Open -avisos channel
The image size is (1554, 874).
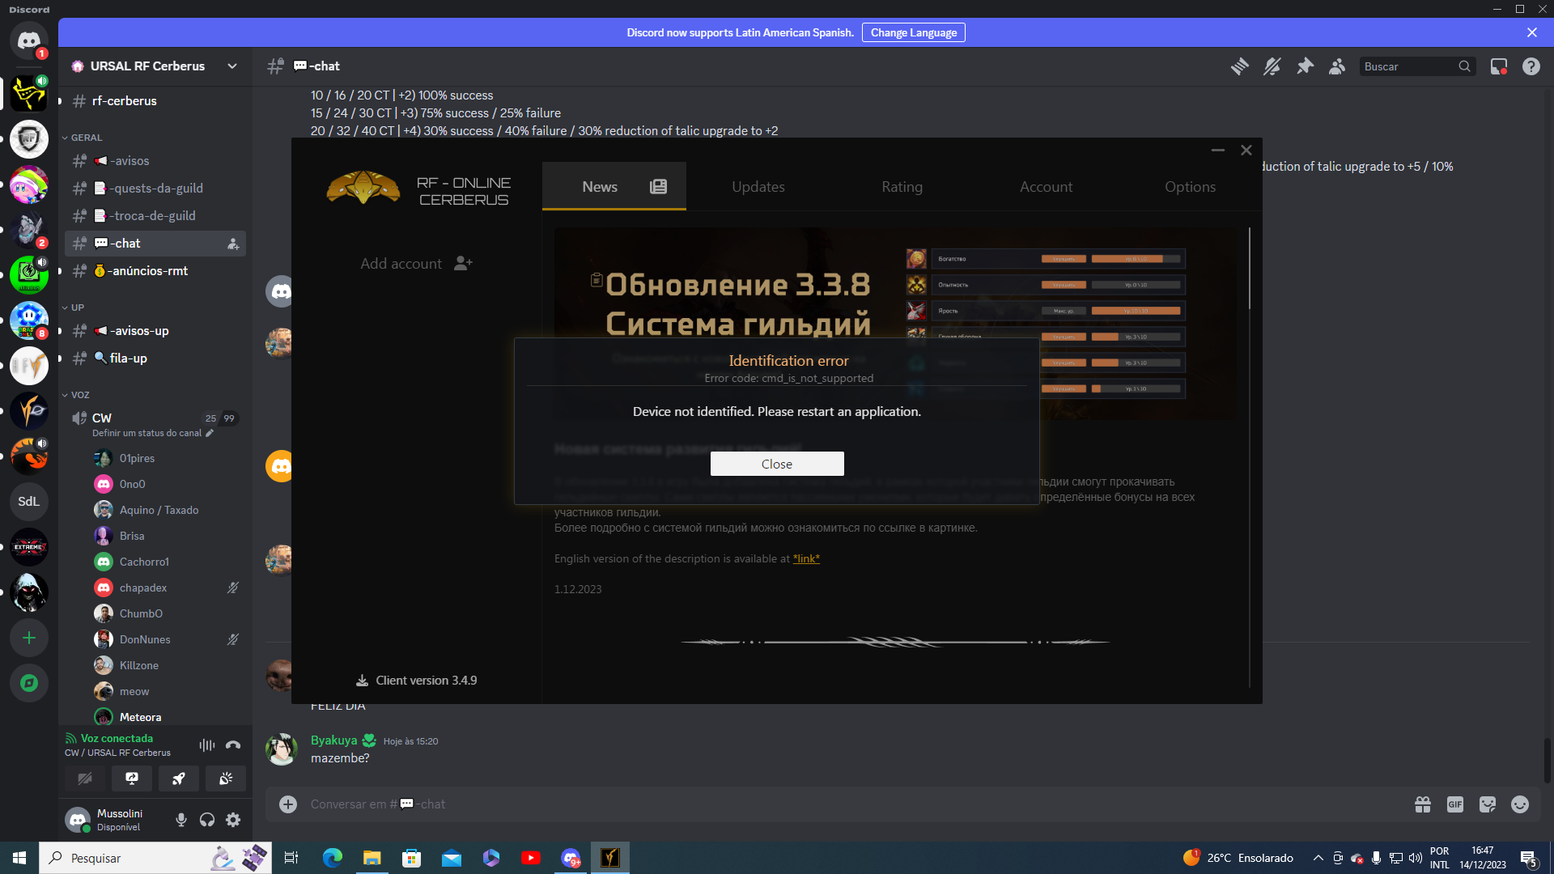155,161
